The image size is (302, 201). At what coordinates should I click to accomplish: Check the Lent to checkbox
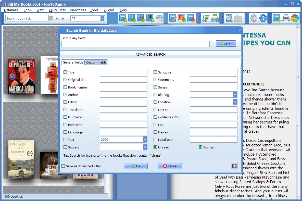pyautogui.click(x=155, y=109)
